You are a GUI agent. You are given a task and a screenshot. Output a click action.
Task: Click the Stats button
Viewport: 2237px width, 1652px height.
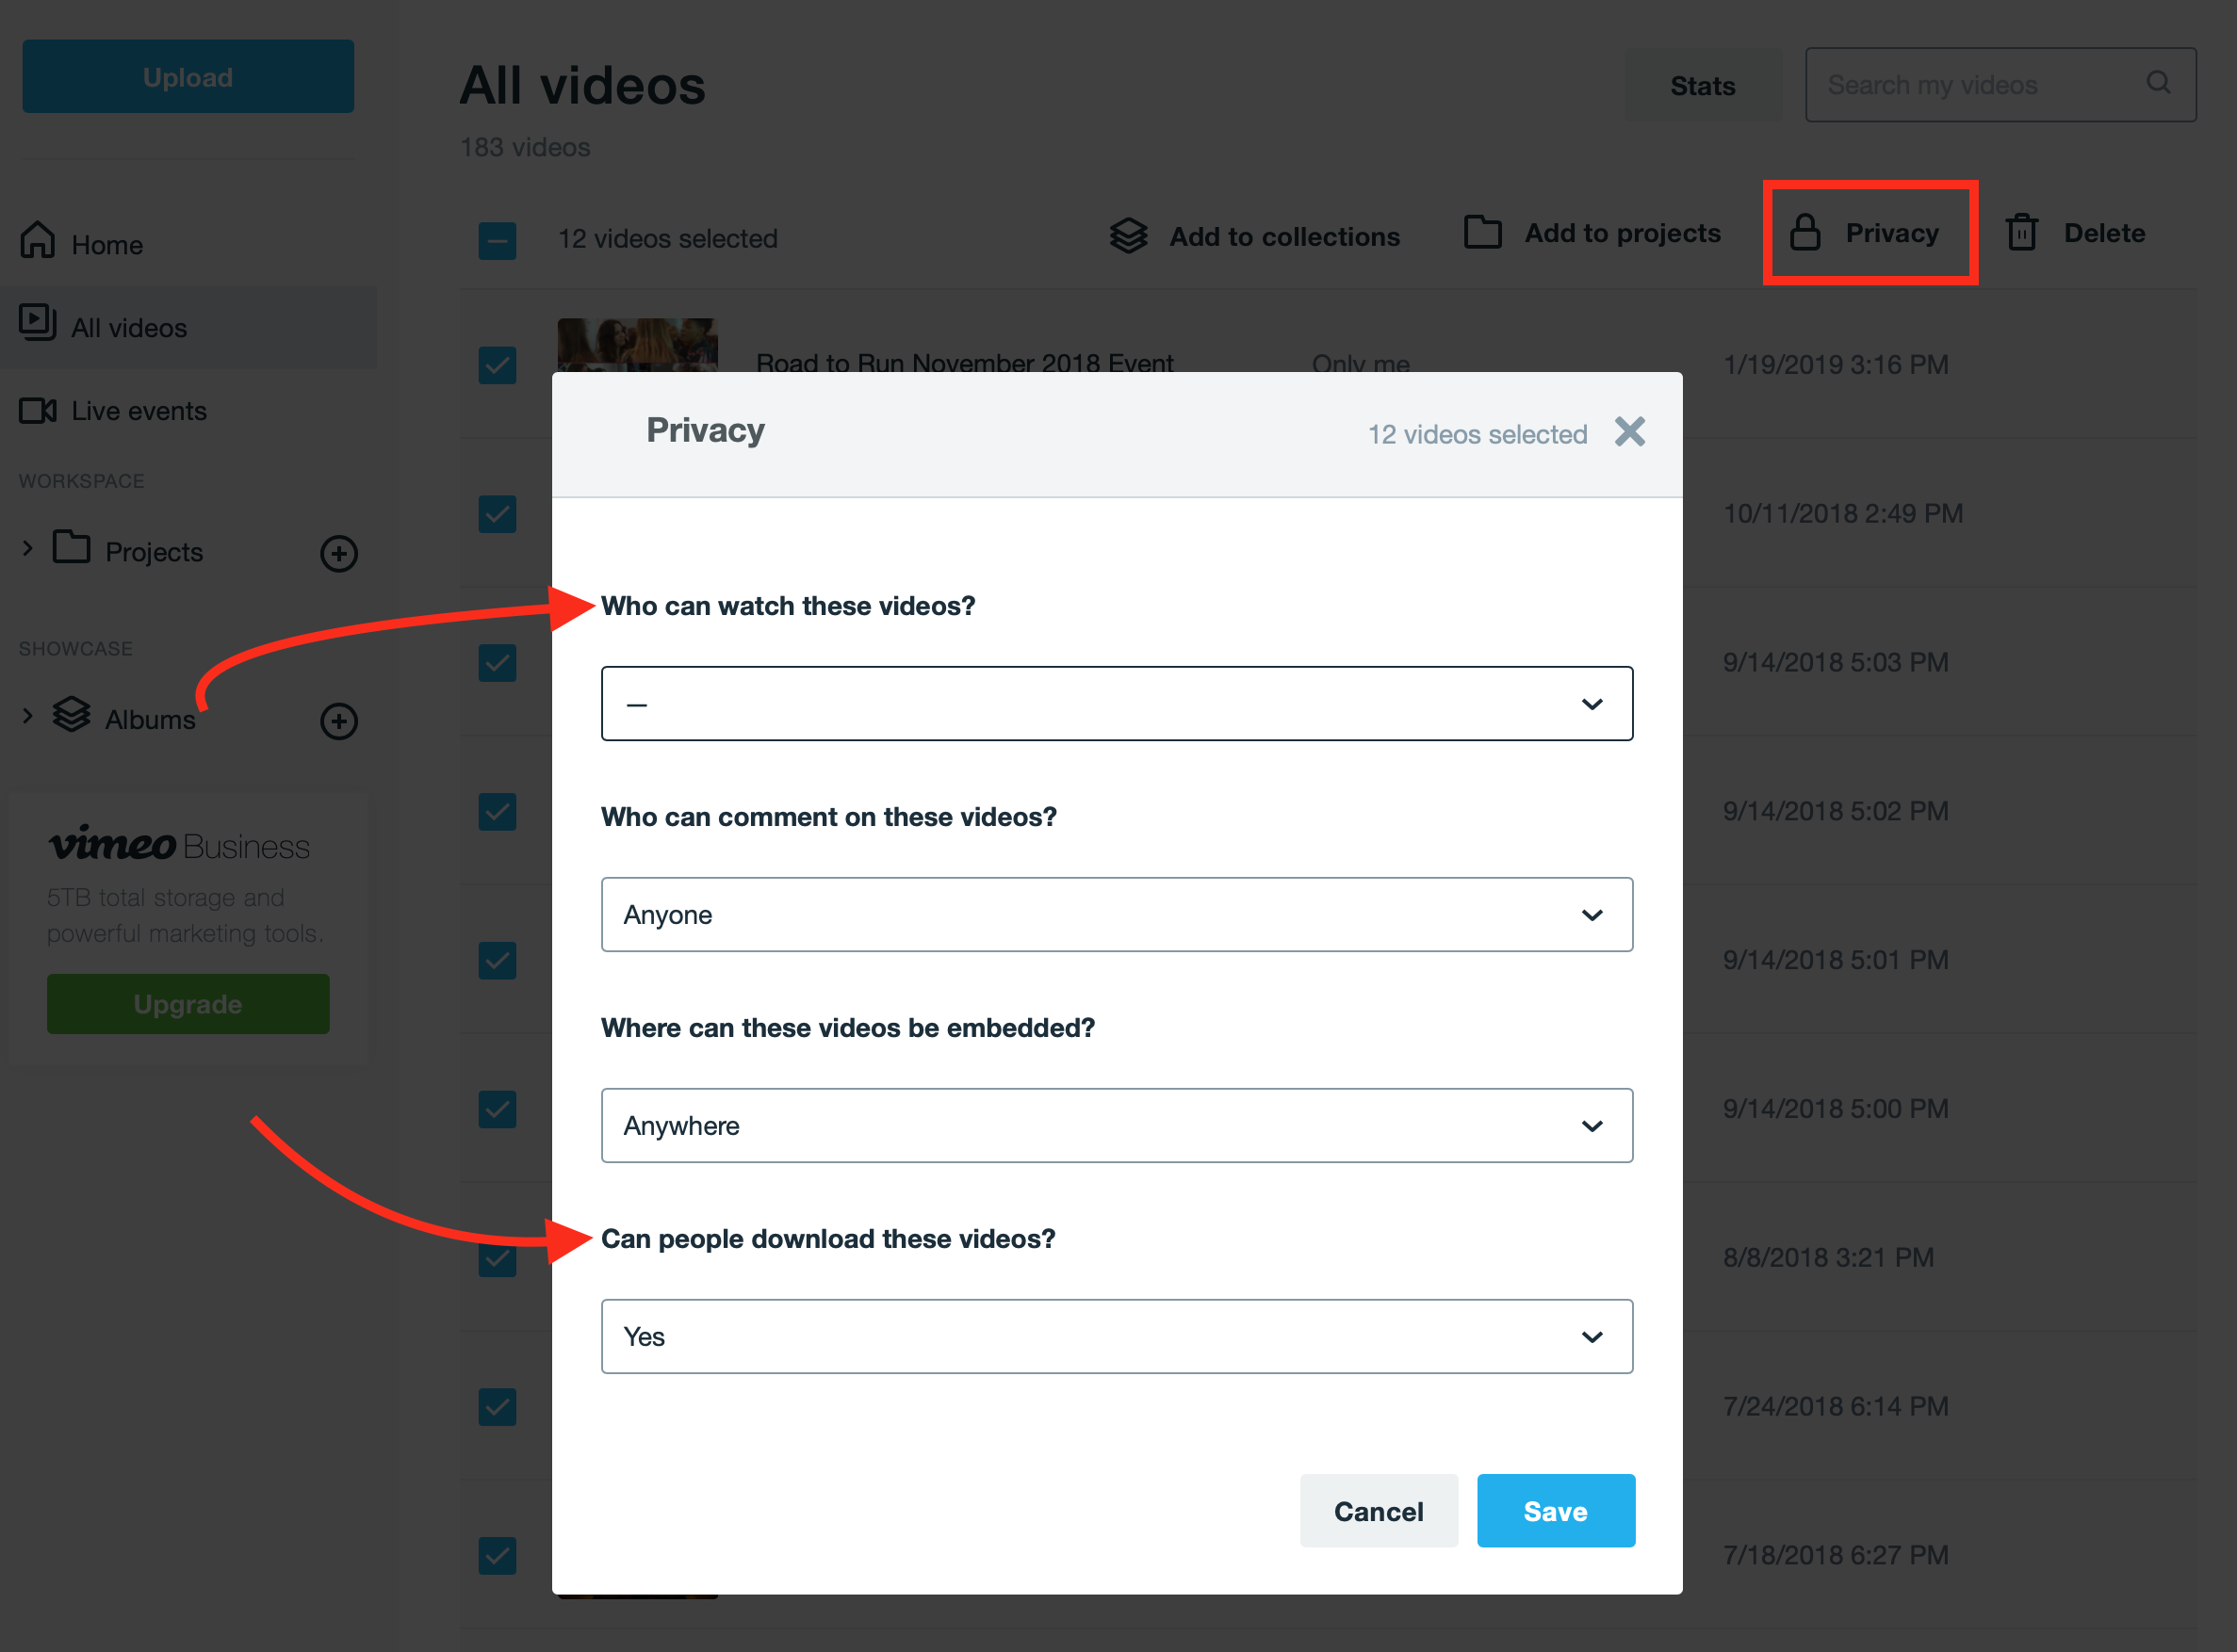[x=1703, y=86]
